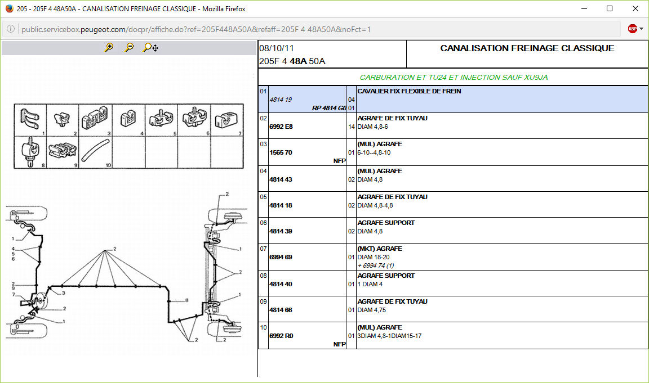Select part thumbnail number 3 clip image
This screenshot has height=383, width=649.
[x=95, y=119]
